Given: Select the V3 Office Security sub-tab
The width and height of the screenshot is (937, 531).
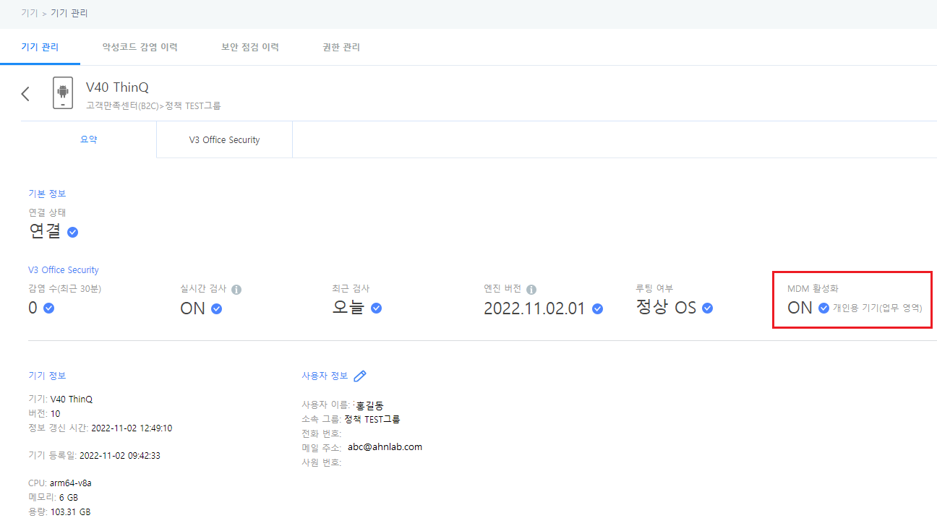Looking at the screenshot, I should coord(224,140).
